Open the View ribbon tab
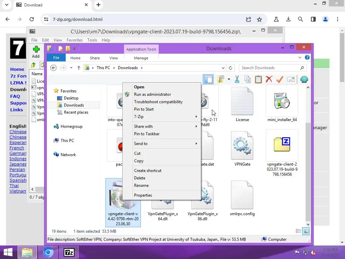Screen dimensions: 345x259 (x=114, y=58)
